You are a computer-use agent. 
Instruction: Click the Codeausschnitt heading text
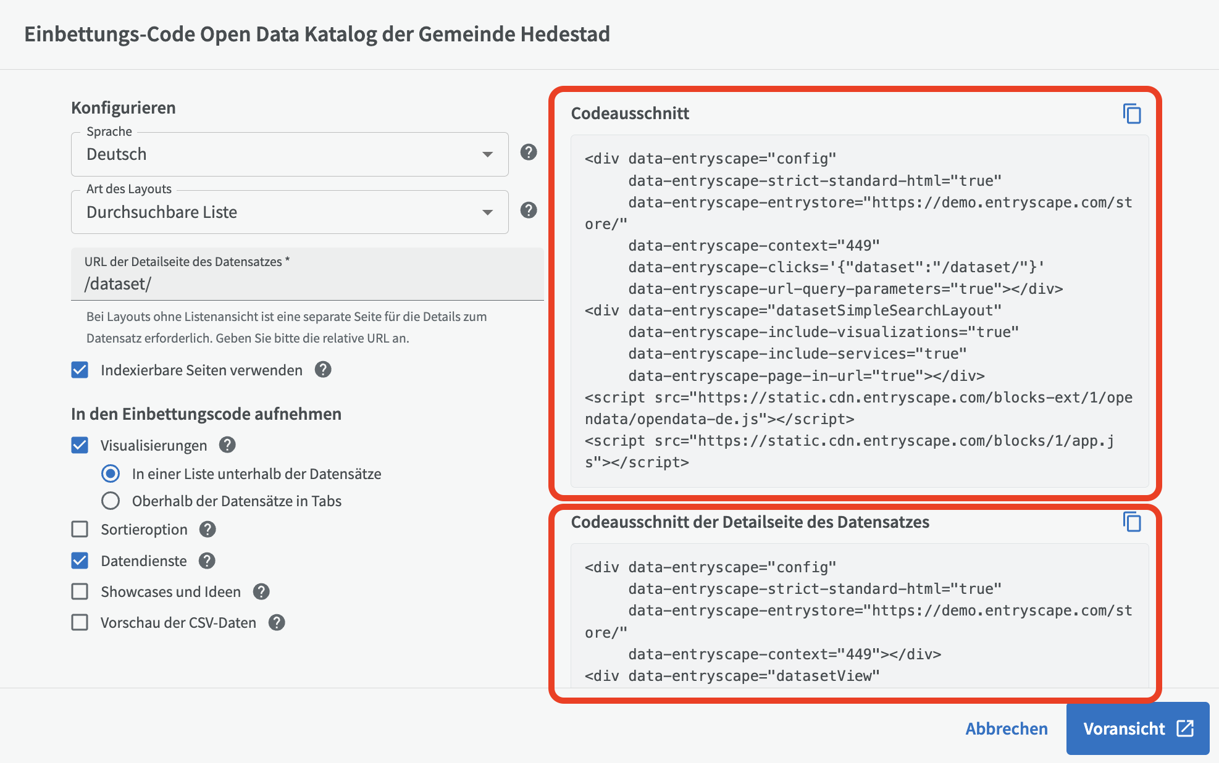pos(630,114)
